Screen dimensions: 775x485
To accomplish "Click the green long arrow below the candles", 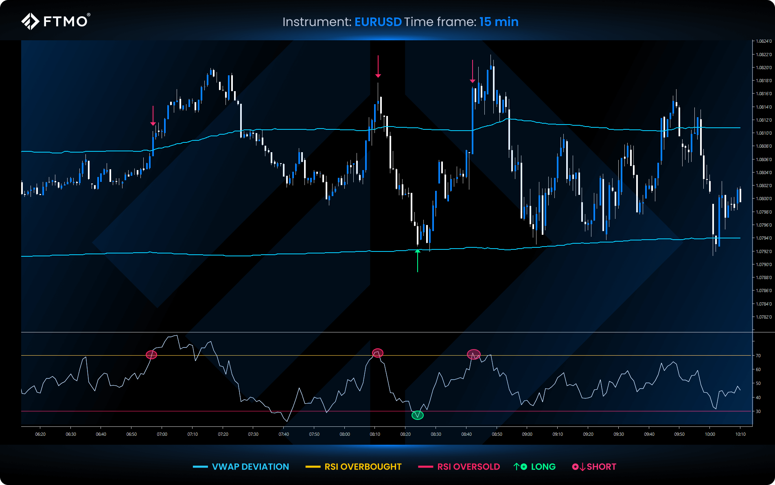I will 417,260.
